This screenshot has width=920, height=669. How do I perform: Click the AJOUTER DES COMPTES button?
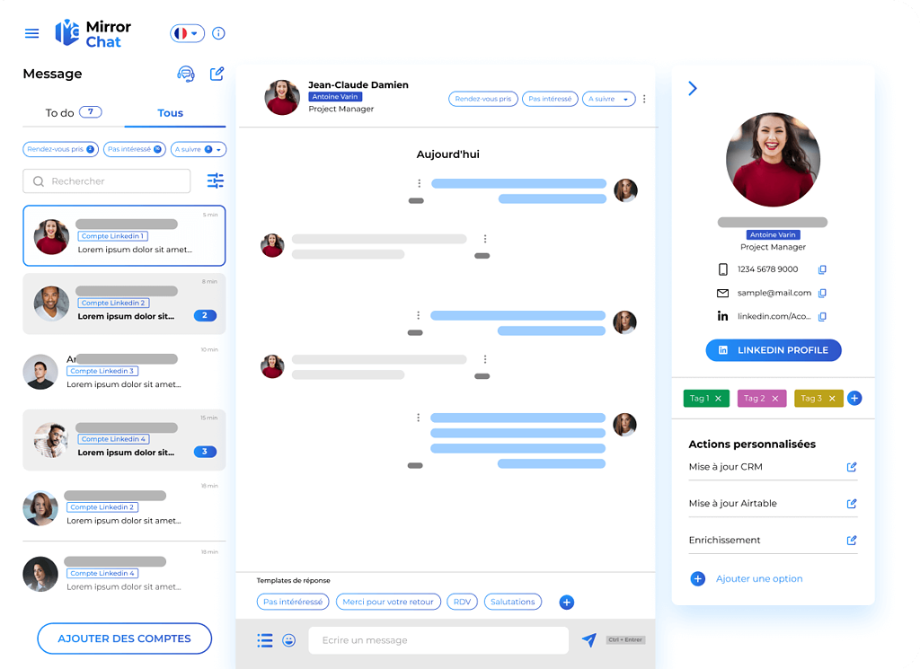pos(124,638)
